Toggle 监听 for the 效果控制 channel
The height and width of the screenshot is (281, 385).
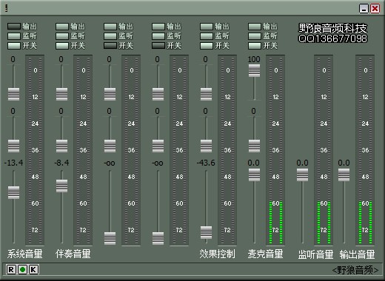click(207, 36)
